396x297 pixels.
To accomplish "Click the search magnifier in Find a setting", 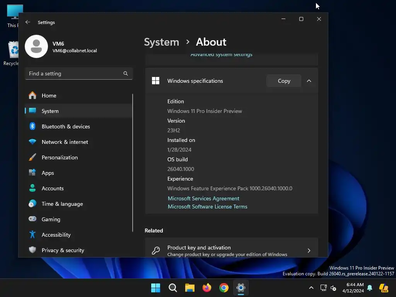I will [126, 73].
